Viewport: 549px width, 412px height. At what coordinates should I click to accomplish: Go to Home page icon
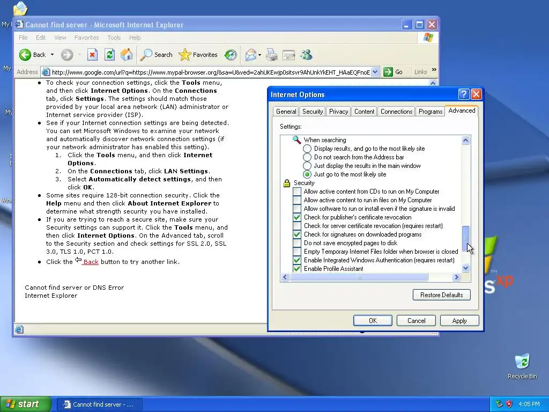(127, 55)
